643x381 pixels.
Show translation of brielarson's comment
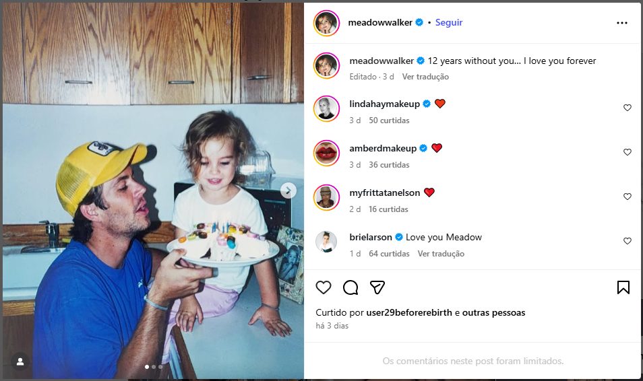tap(441, 254)
